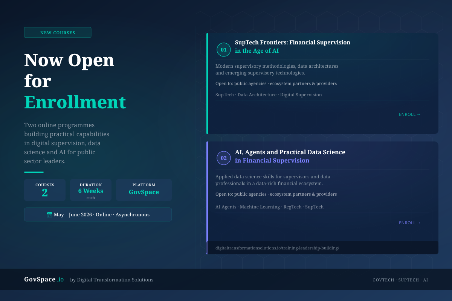The width and height of the screenshot is (452, 301).
Task: Click the GovSpace .io footer logo
Action: (44, 280)
